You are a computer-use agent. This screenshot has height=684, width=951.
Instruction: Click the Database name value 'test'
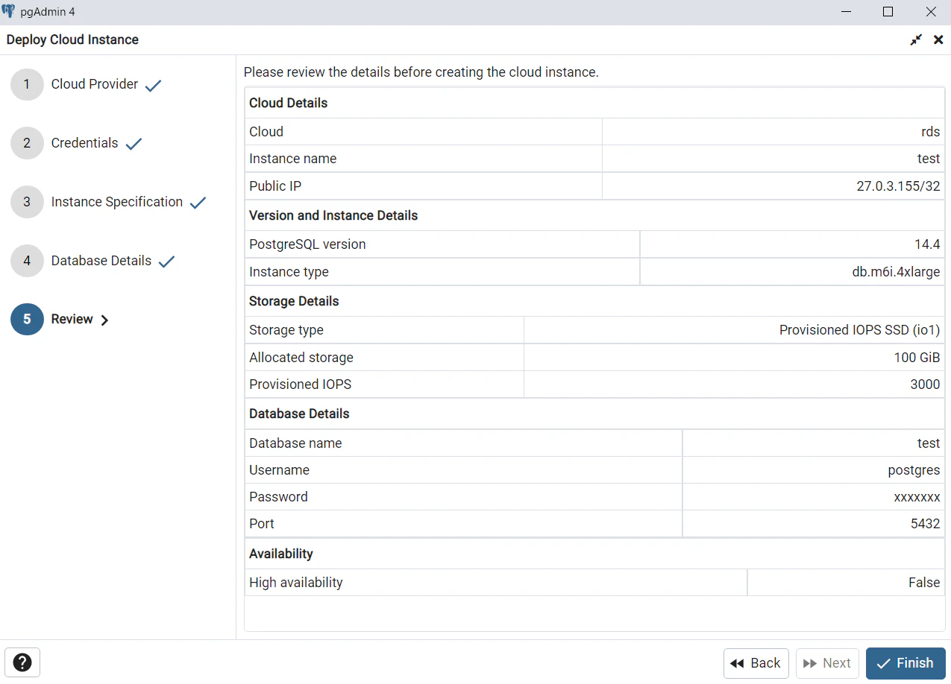click(929, 443)
